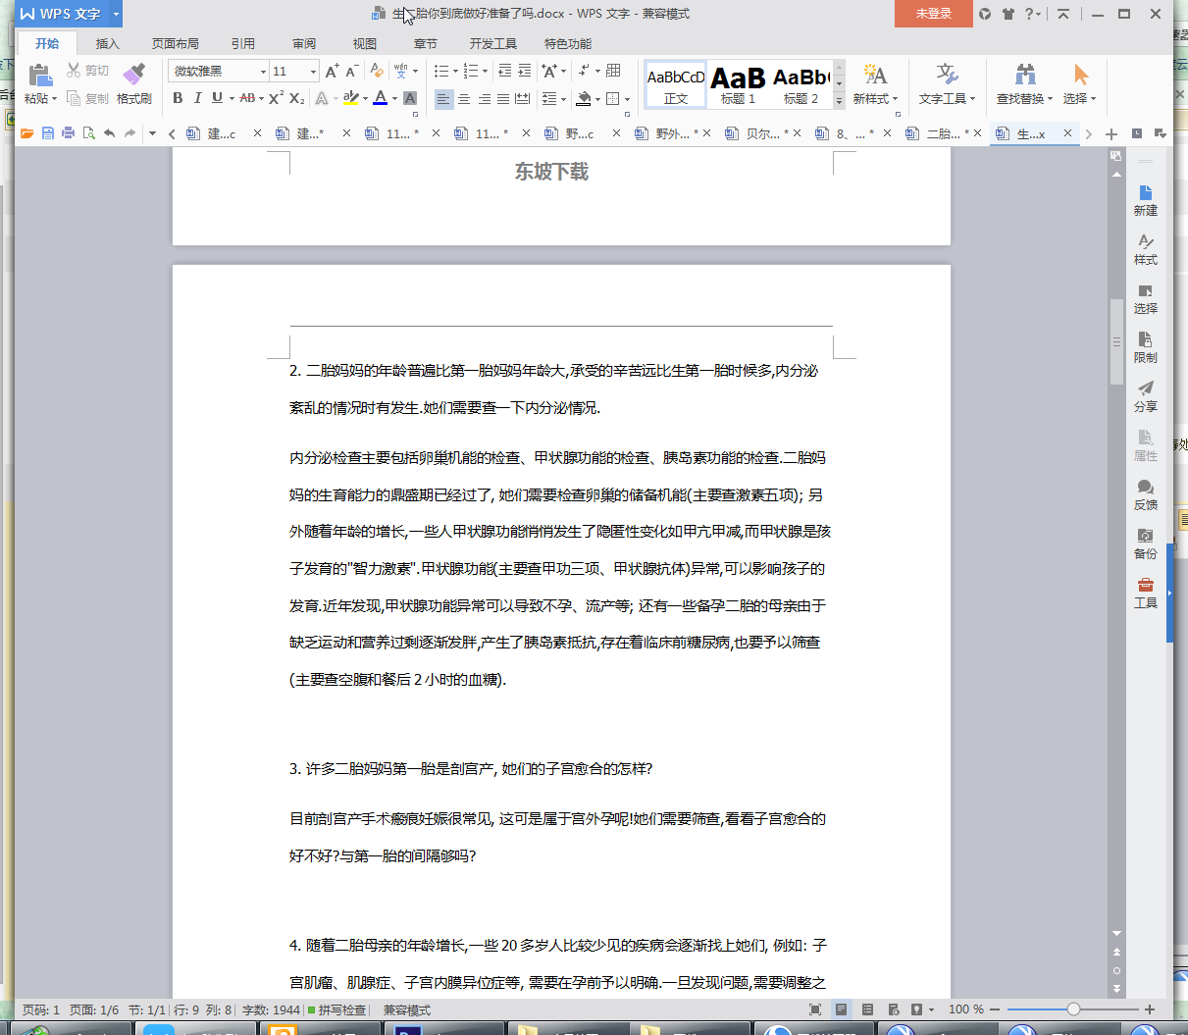
Task: Click the undo arrow icon
Action: (109, 133)
